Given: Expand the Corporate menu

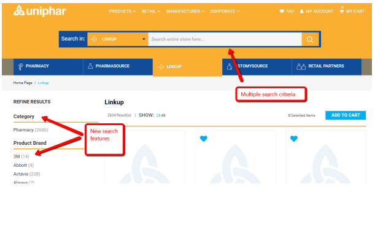Looking at the screenshot, I should [x=225, y=11].
